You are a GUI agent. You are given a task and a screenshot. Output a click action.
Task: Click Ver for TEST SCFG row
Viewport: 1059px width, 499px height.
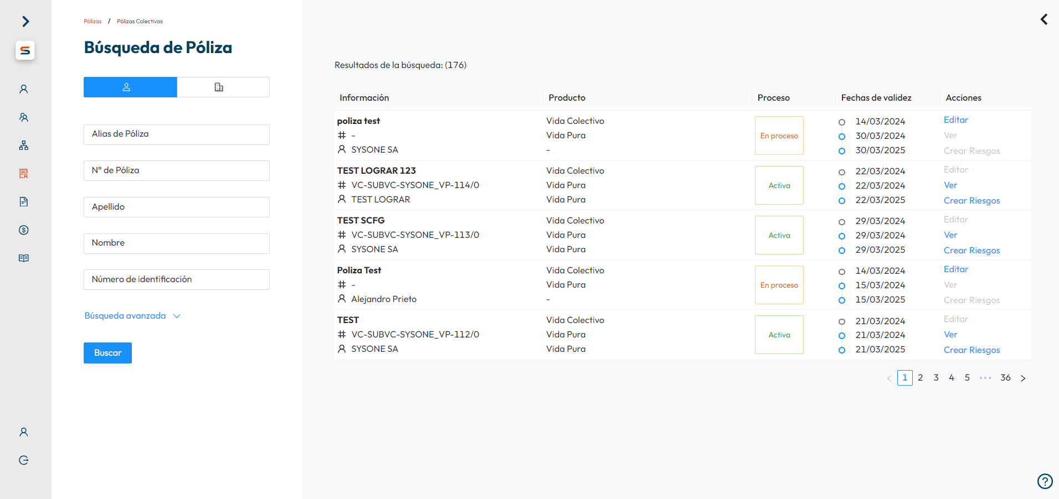coord(950,235)
